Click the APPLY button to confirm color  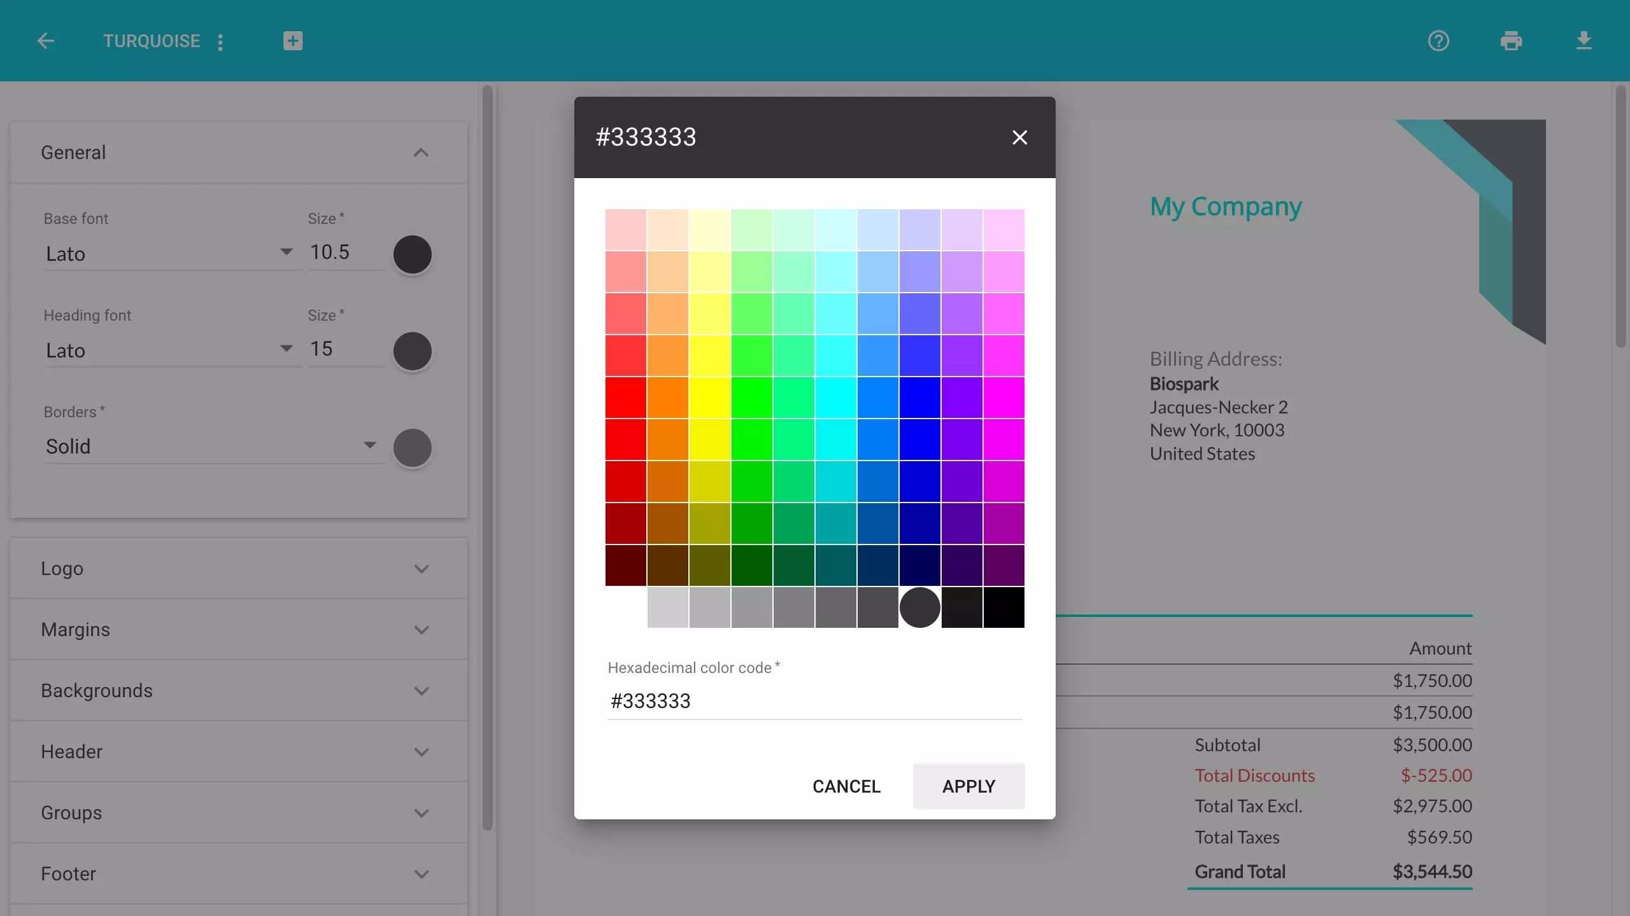point(968,785)
